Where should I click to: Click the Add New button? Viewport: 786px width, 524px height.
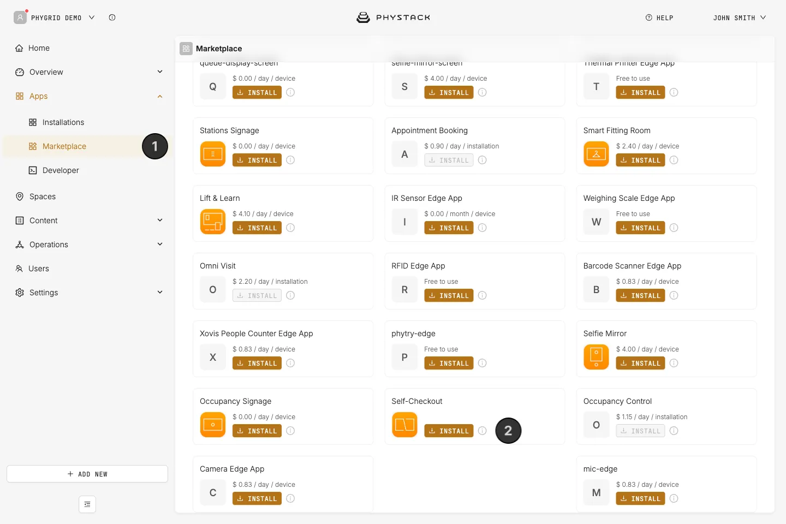coord(87,474)
